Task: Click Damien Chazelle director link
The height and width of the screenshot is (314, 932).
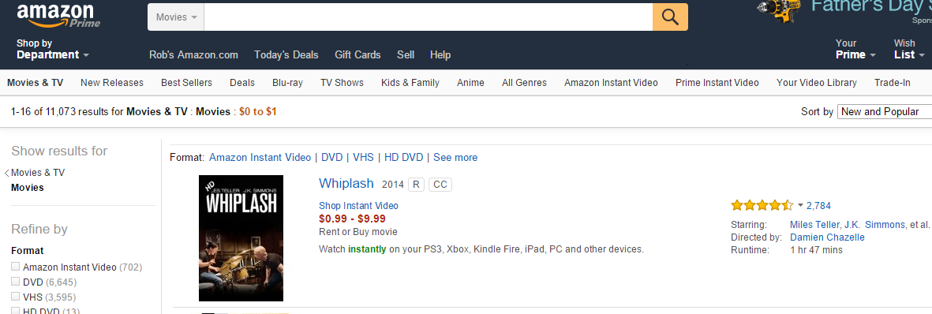Action: (827, 237)
